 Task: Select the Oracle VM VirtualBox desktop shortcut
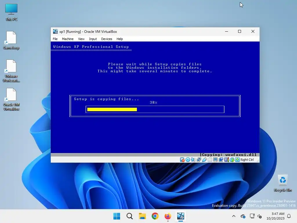(11, 99)
